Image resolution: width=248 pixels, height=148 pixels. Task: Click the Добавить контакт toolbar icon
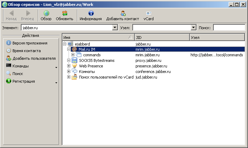123,14
